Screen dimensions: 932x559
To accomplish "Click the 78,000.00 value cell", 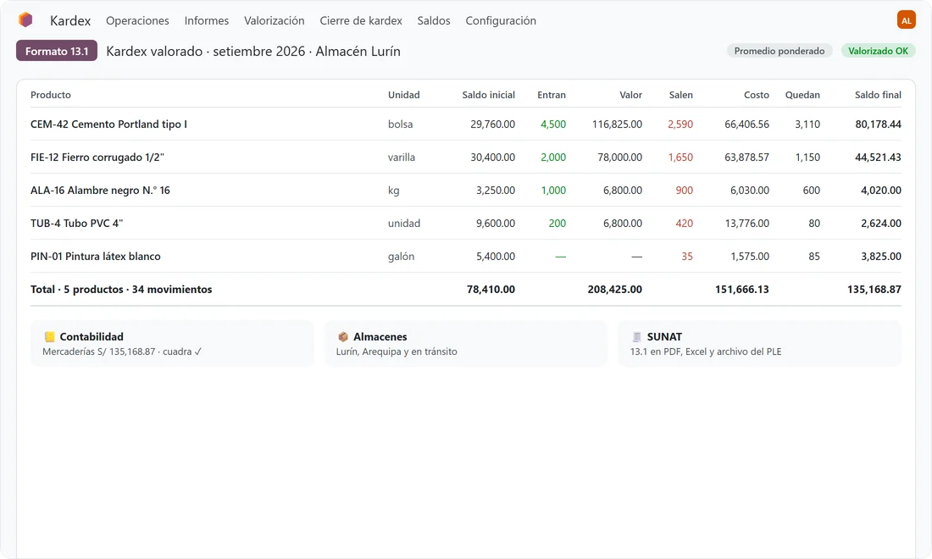I will [620, 158].
